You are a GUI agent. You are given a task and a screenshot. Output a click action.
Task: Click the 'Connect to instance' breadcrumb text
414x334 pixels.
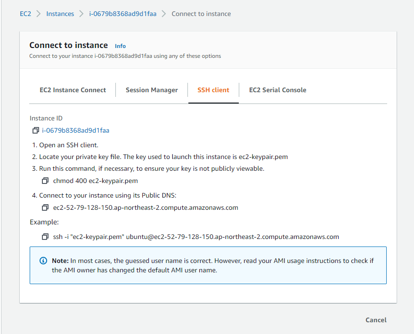tap(201, 14)
